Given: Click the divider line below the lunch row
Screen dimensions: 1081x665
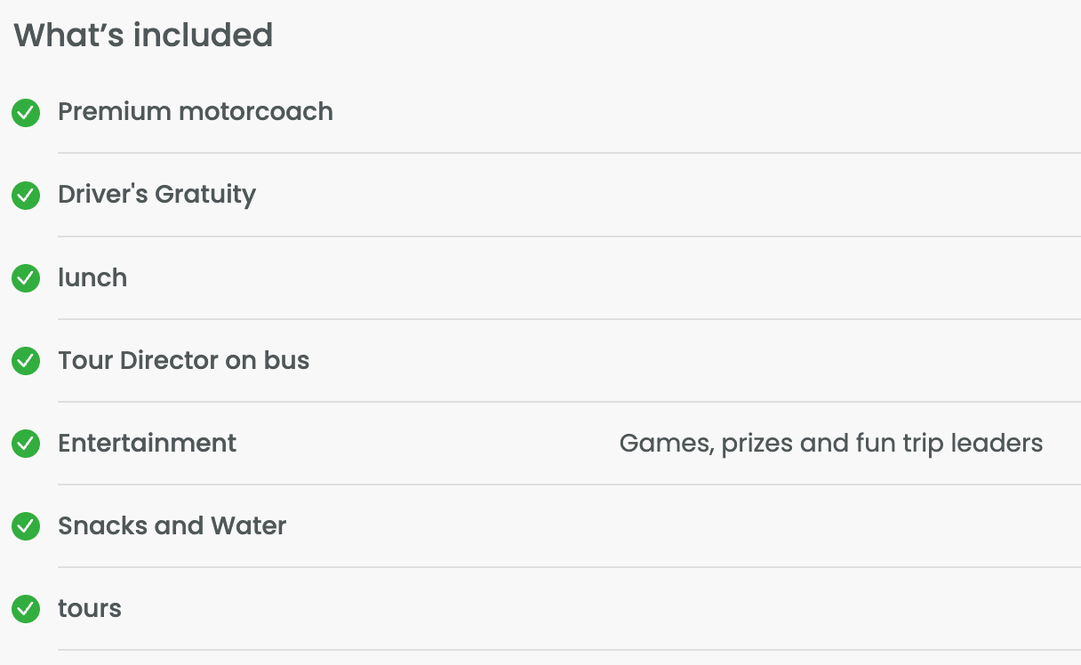Looking at the screenshot, I should (569, 319).
